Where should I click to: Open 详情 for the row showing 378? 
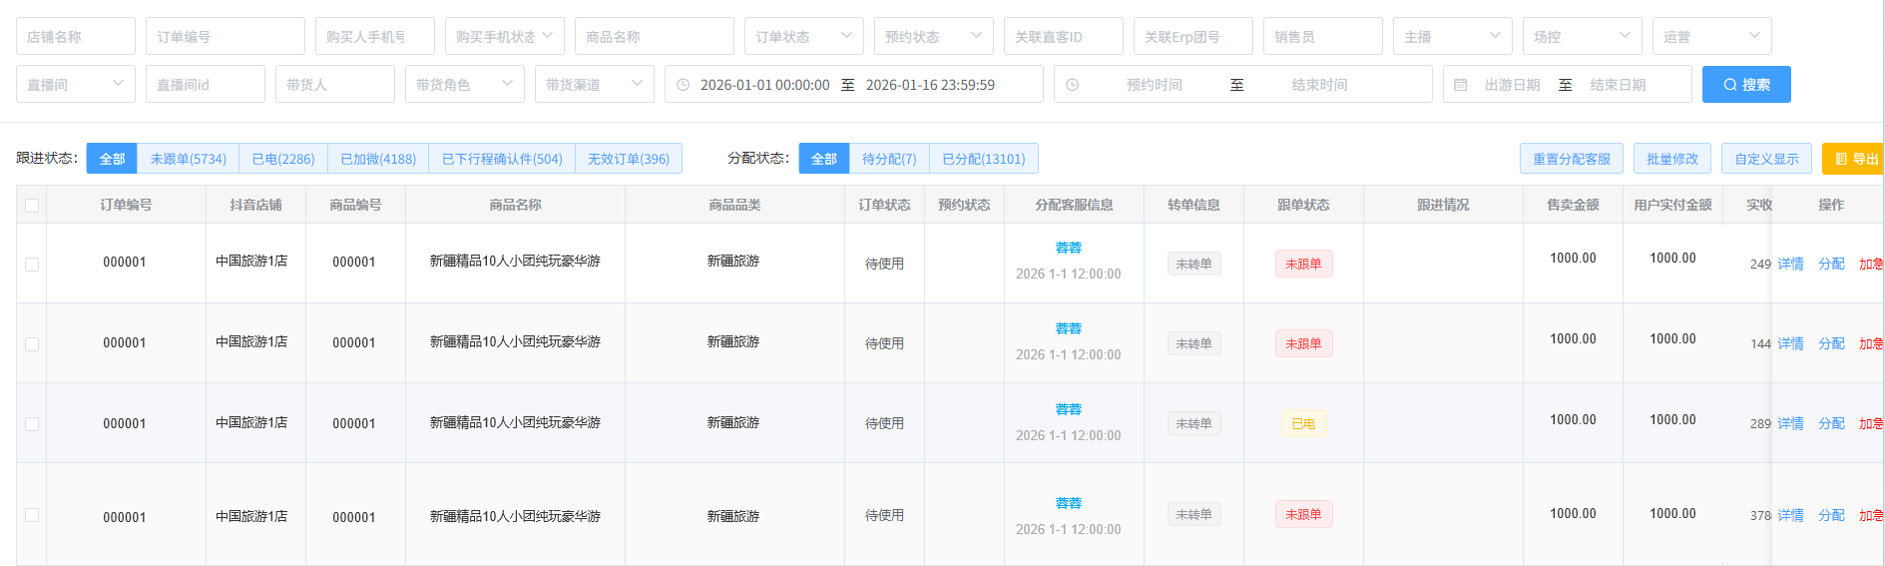pos(1790,516)
